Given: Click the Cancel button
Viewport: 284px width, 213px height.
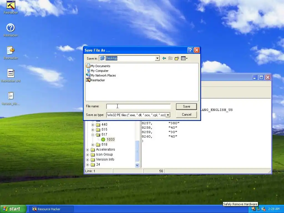Looking at the screenshot, I should point(186,115).
